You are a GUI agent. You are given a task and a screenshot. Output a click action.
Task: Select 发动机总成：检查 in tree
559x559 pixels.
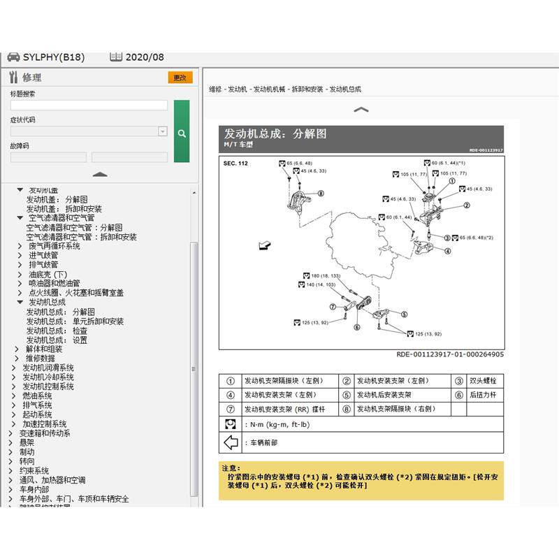57,331
